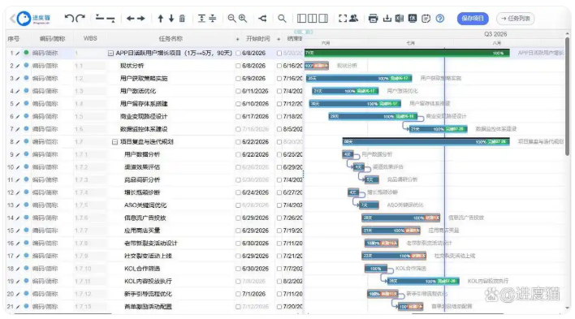
Task: Redo the last action
Action: click(x=80, y=18)
